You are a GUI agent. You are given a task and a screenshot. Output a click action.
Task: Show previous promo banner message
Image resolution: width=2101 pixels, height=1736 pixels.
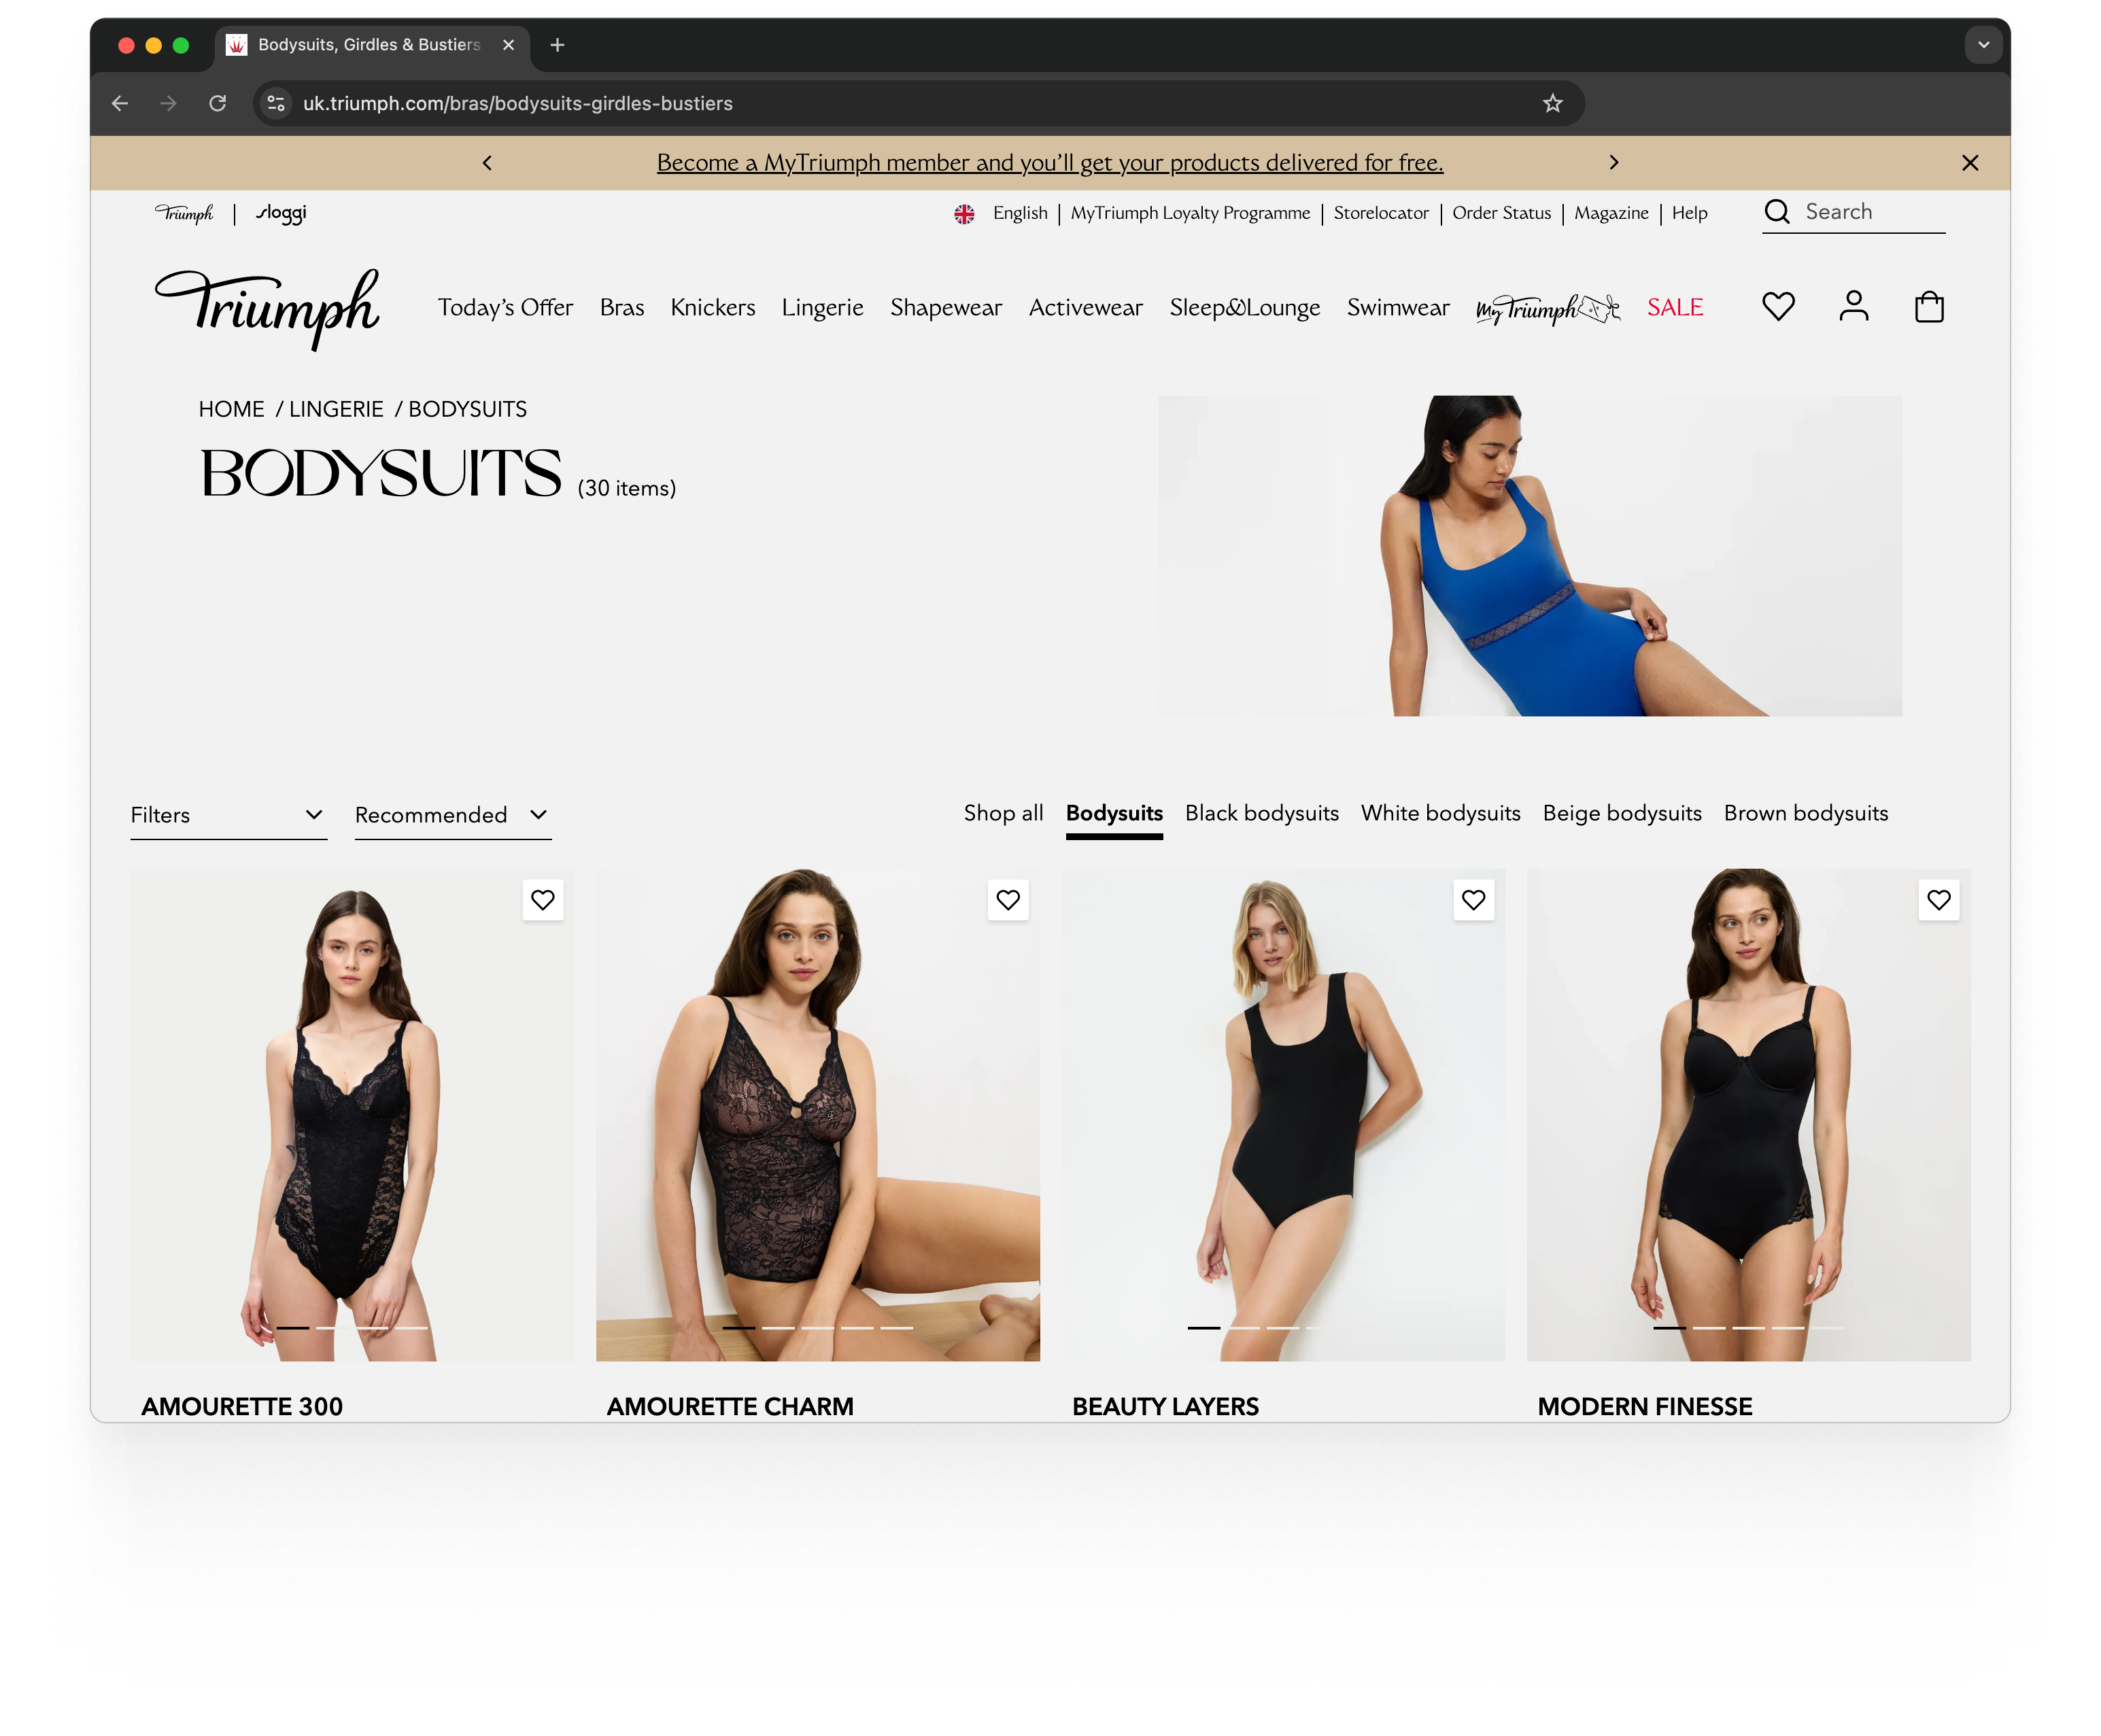488,163
